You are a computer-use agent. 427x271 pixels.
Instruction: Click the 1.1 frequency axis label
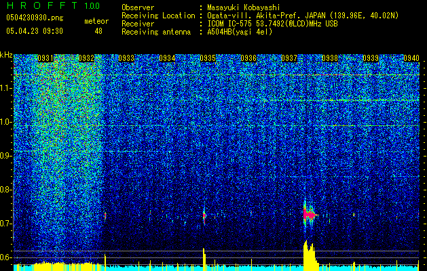[6, 88]
